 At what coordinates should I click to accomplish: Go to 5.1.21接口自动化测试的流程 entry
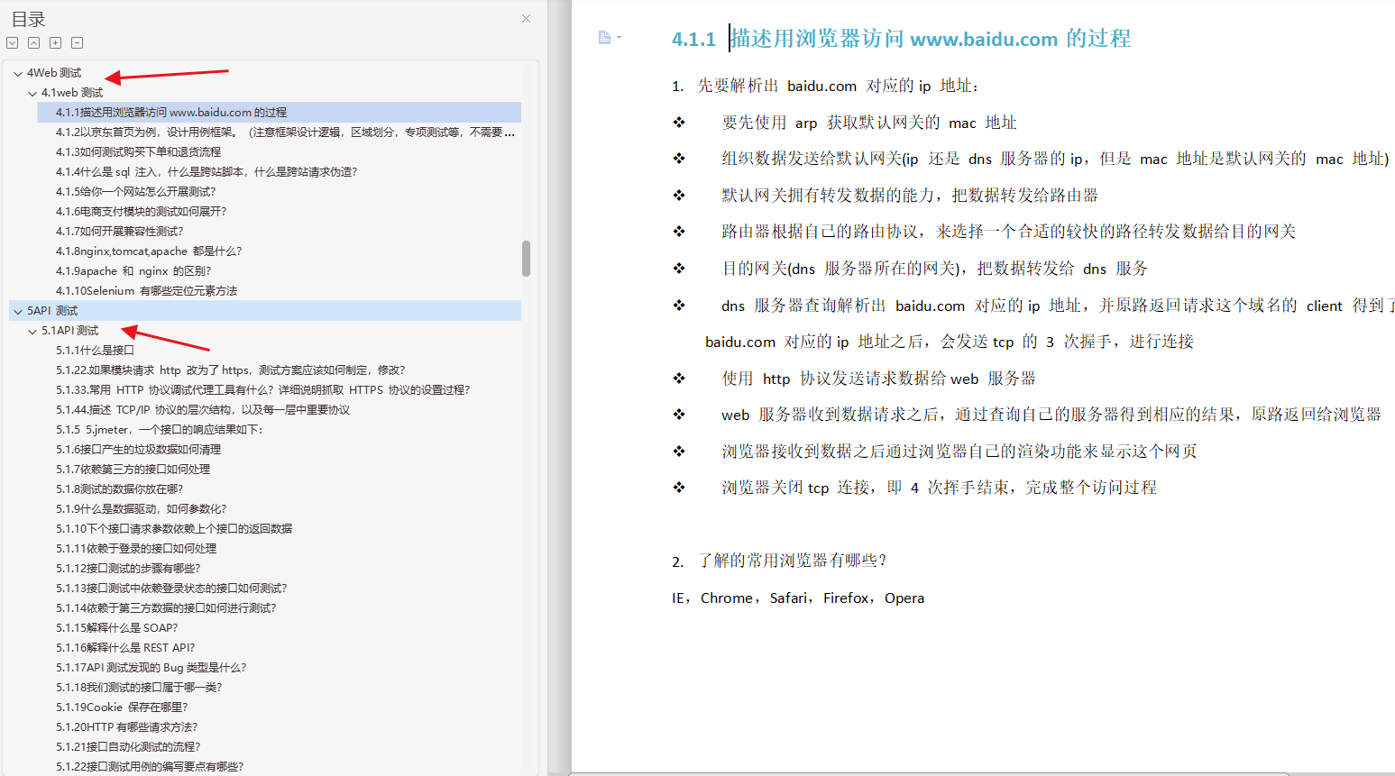[x=128, y=746]
